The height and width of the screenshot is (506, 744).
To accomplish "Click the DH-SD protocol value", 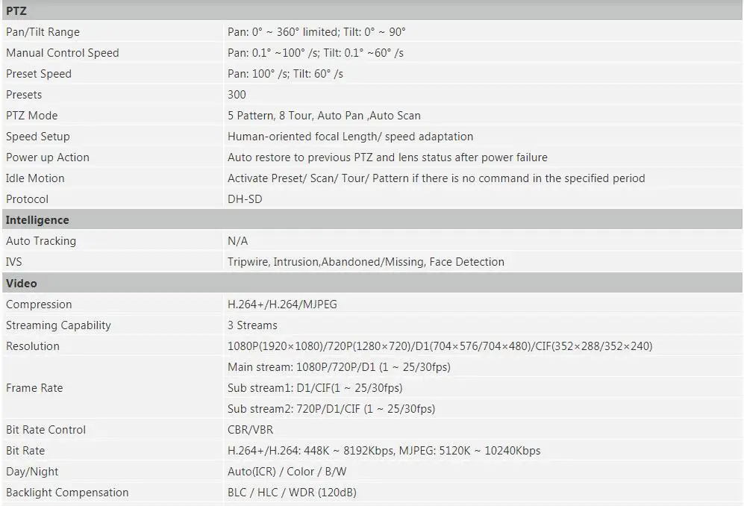I will 245,199.
